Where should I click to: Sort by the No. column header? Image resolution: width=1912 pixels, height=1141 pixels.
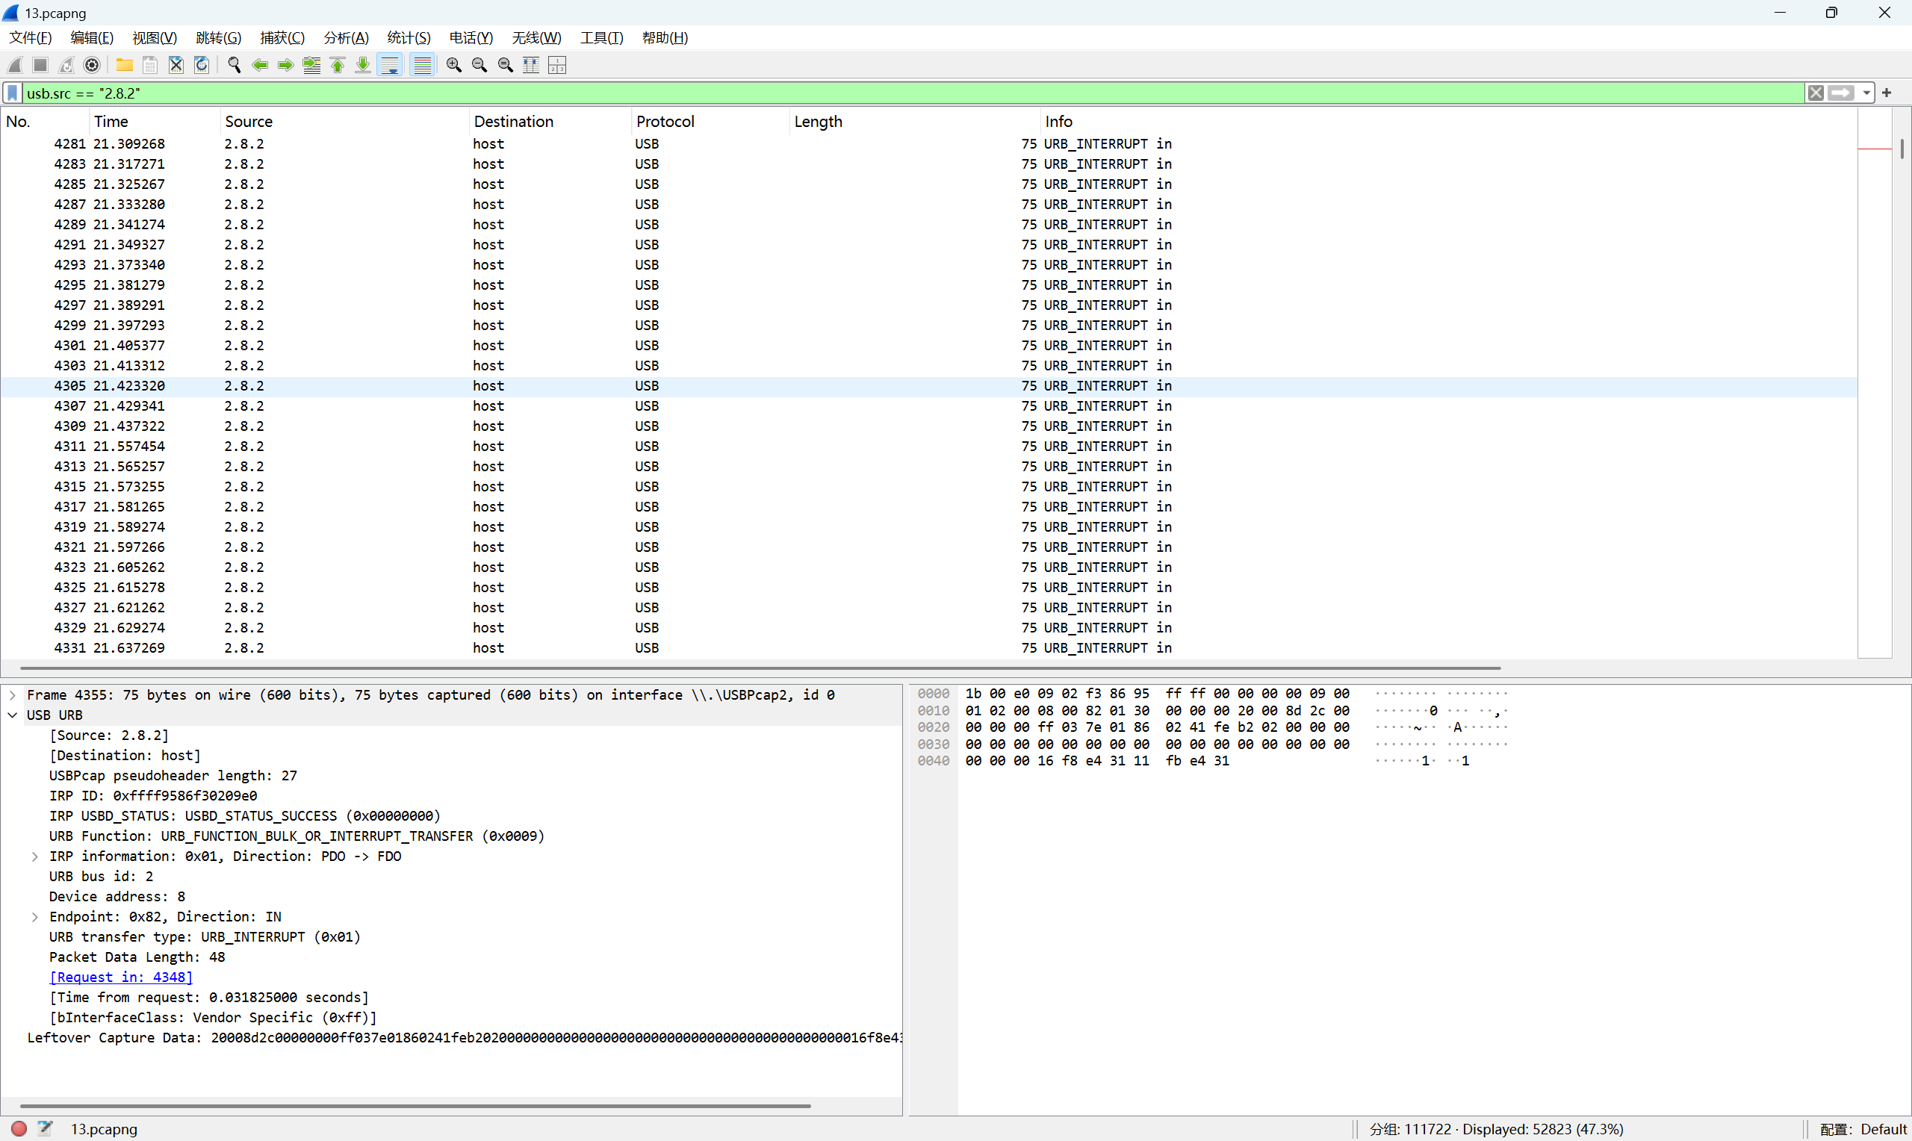click(46, 122)
